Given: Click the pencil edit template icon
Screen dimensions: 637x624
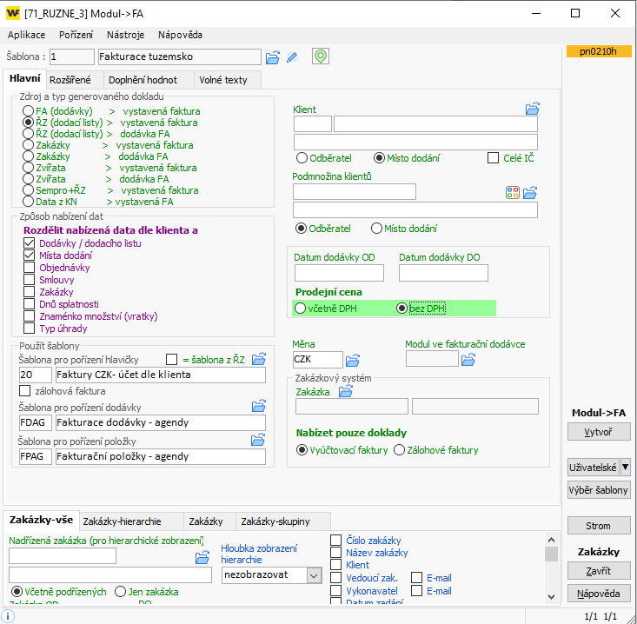Looking at the screenshot, I should (x=292, y=57).
